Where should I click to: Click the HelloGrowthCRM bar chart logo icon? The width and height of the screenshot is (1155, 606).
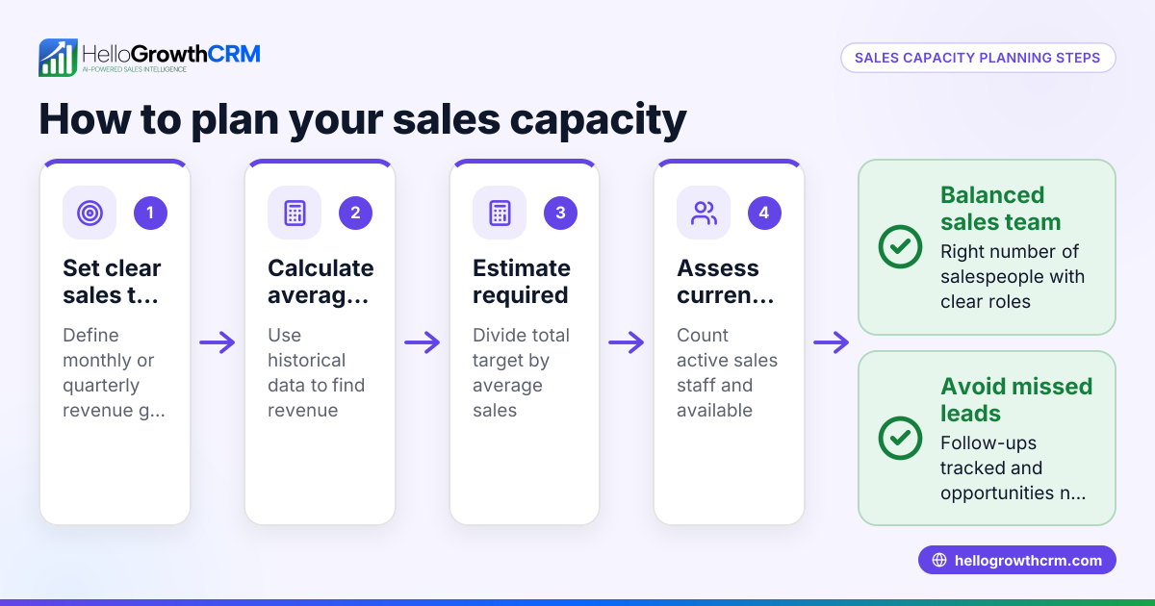coord(58,58)
